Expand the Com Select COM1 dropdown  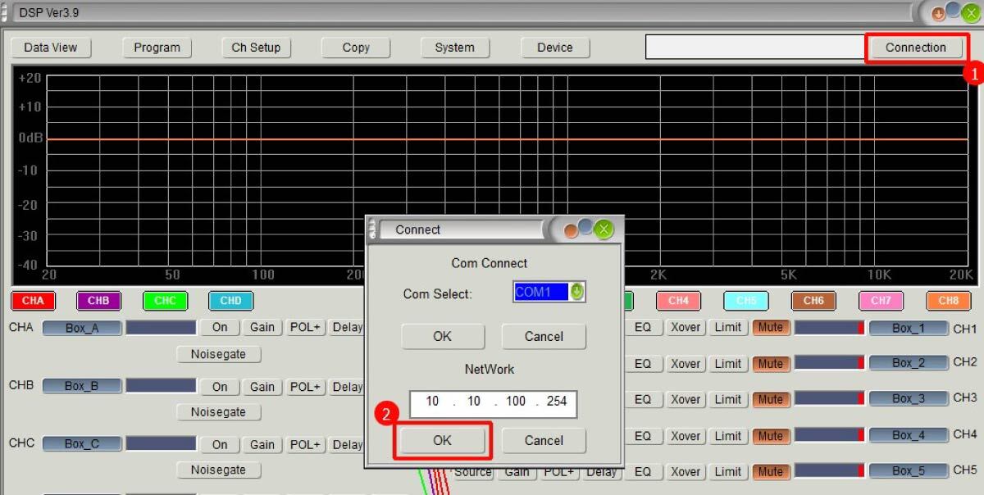coord(577,293)
